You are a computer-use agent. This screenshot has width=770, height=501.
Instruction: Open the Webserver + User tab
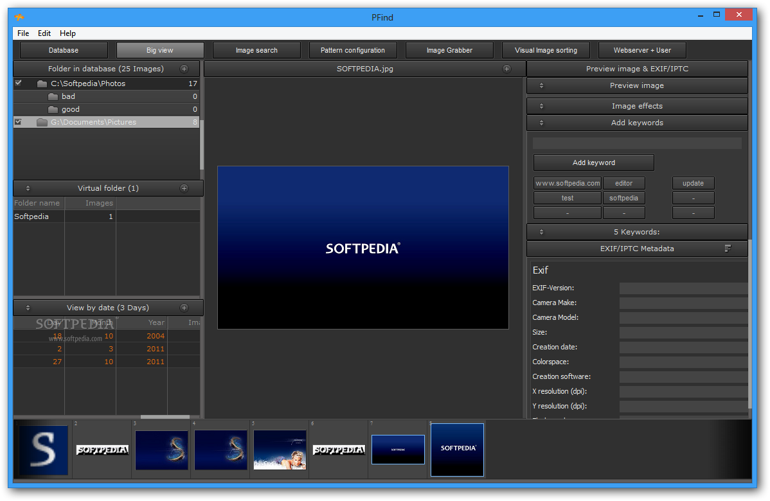642,50
